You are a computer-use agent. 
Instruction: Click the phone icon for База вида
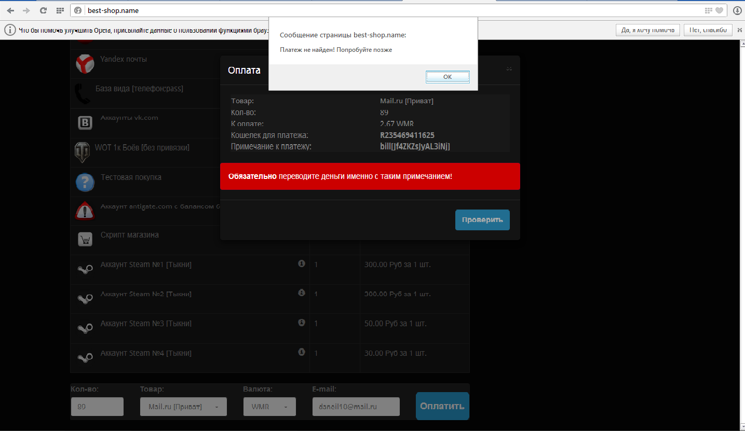coord(82,94)
